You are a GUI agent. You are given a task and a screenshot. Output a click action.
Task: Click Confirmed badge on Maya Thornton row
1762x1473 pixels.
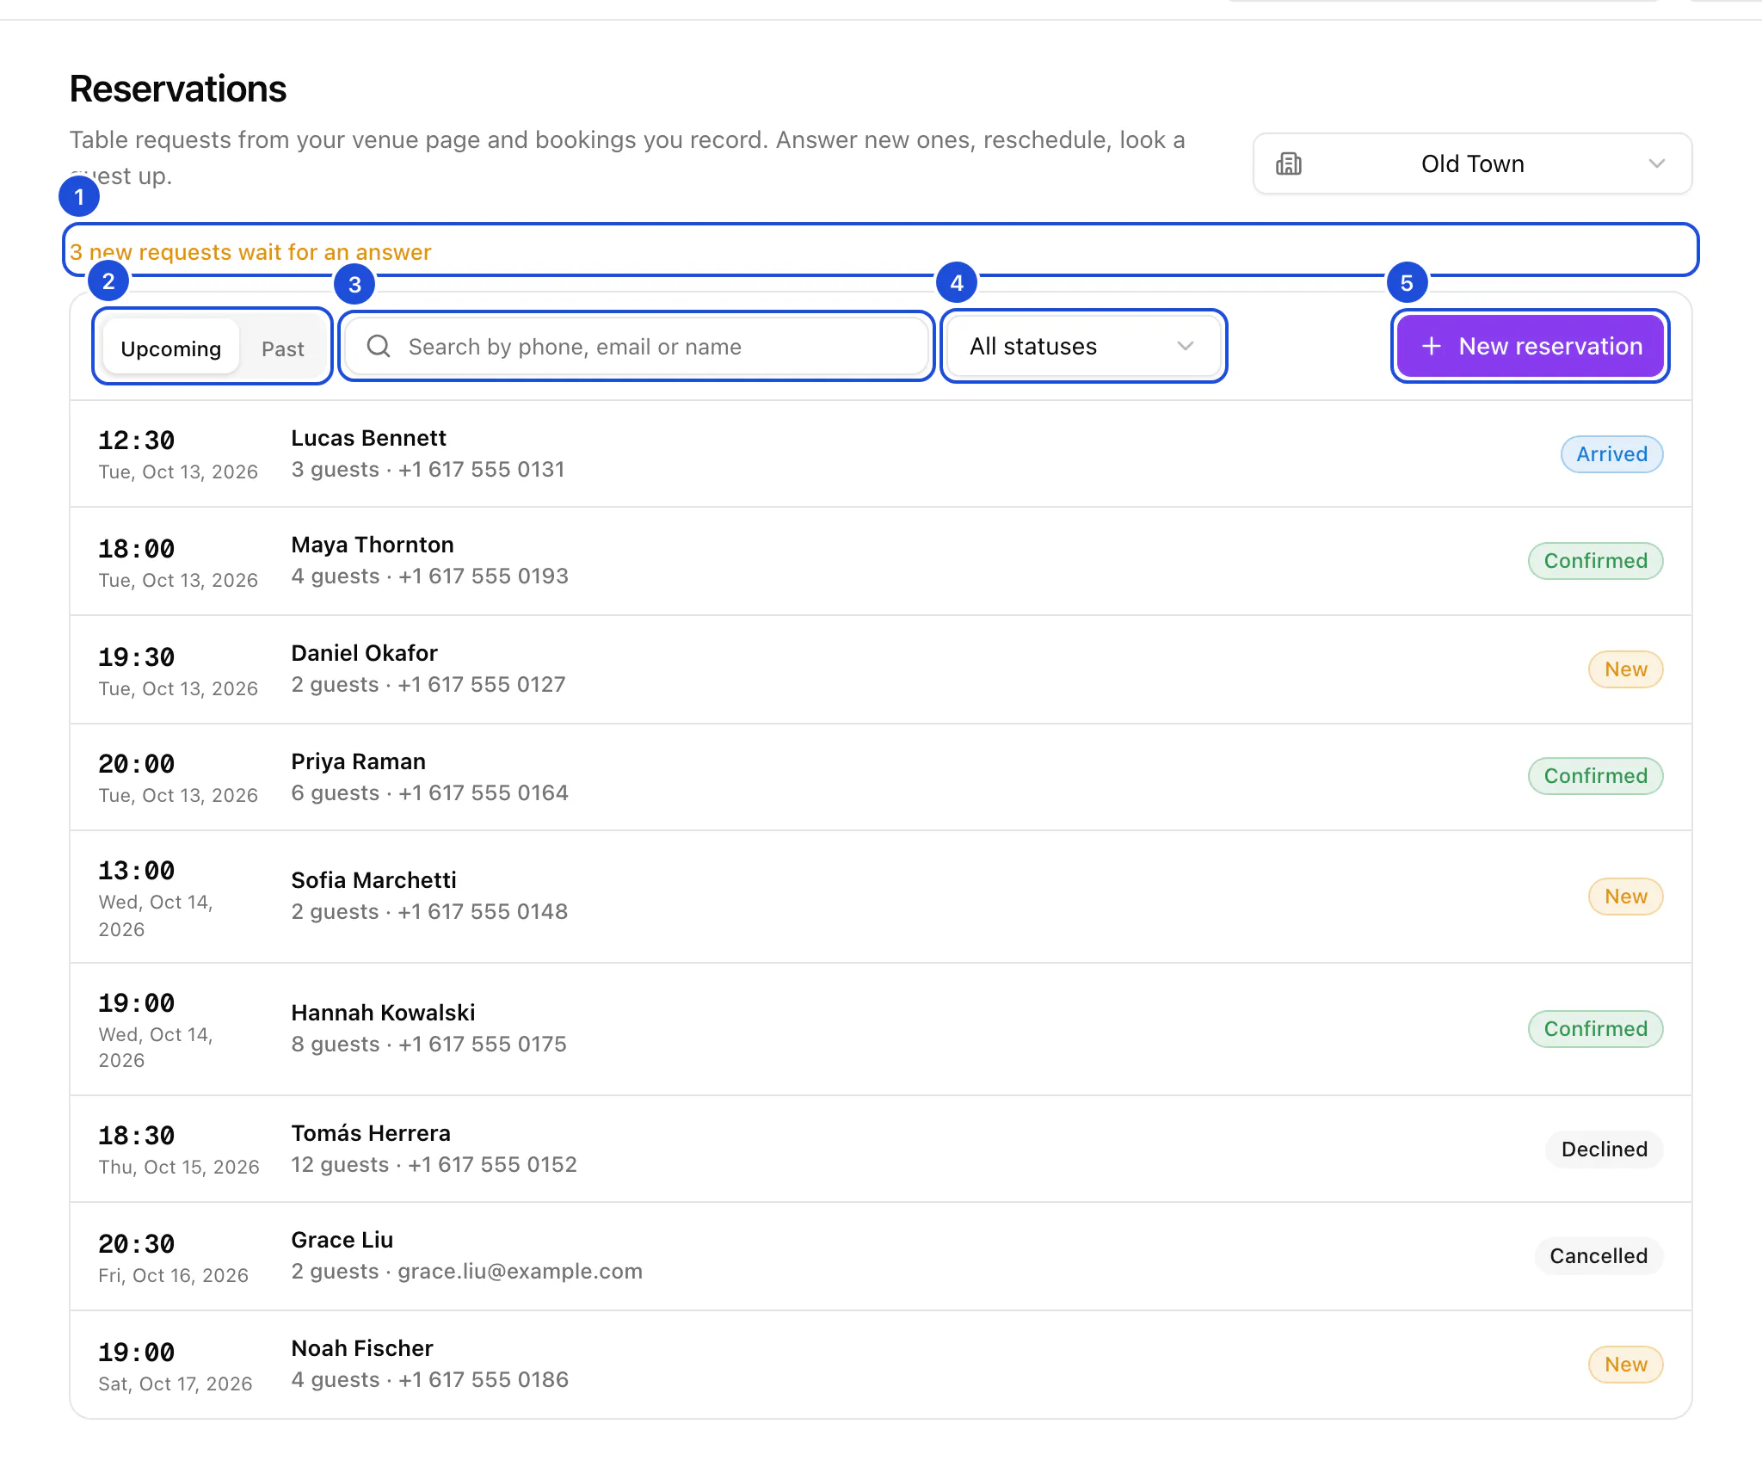1595,561
